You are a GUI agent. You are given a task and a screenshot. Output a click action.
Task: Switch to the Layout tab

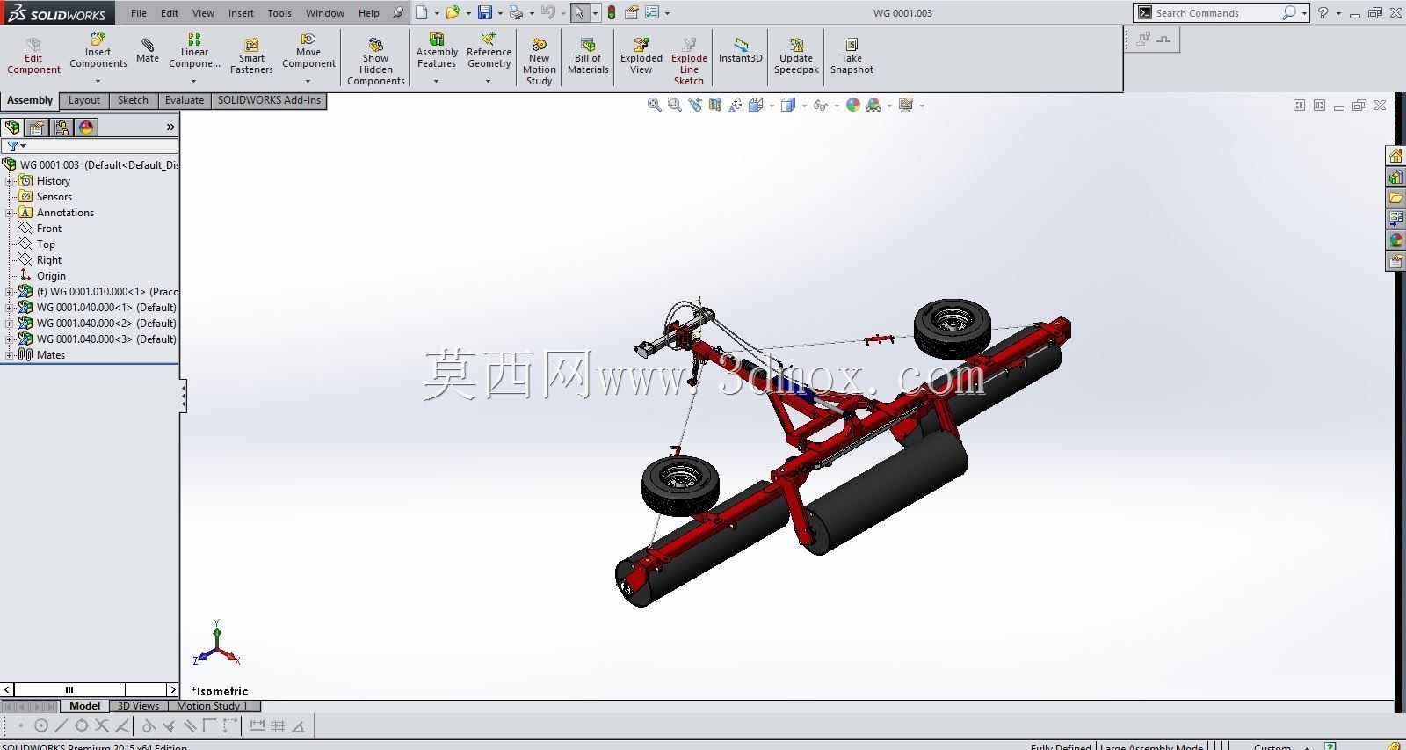(x=84, y=100)
